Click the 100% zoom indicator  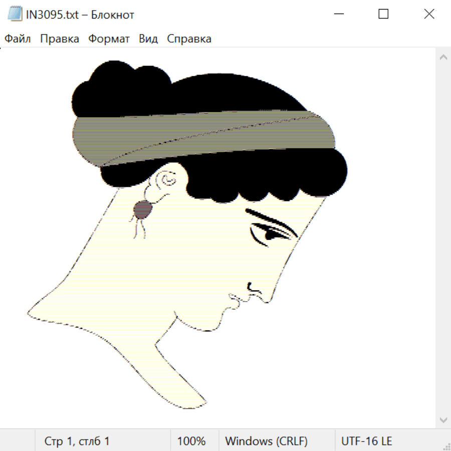[x=191, y=441]
